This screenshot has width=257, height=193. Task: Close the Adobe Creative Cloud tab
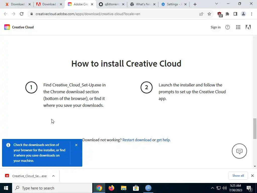[x=92, y=4]
